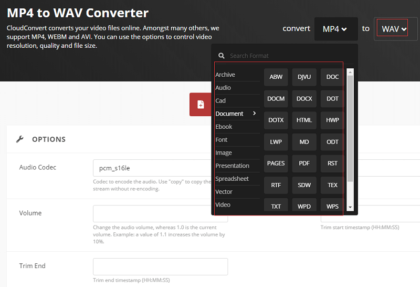Select the Cad category
The height and width of the screenshot is (287, 420).
pyautogui.click(x=220, y=100)
